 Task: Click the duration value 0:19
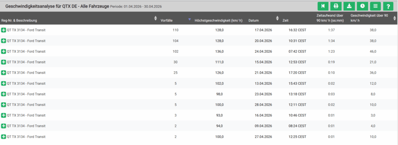(x=332, y=62)
